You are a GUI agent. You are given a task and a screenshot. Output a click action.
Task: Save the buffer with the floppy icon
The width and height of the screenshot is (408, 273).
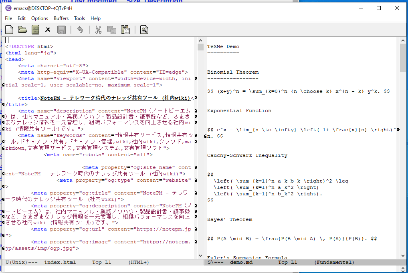61,30
